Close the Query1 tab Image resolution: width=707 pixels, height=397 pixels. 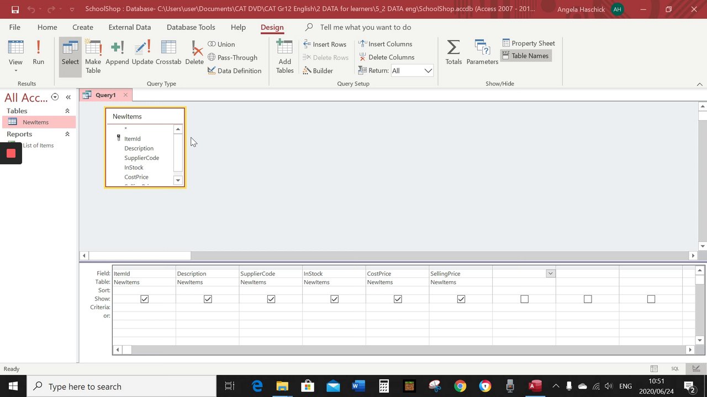125,95
